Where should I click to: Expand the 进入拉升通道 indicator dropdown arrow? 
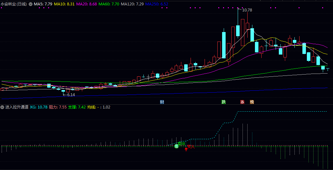(x=2, y=107)
